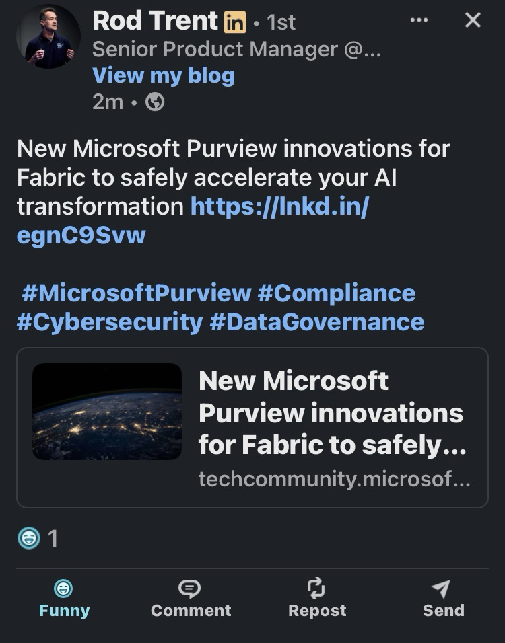Click the Repost arrows icon
Viewport: 505px width, 643px height.
(x=316, y=589)
